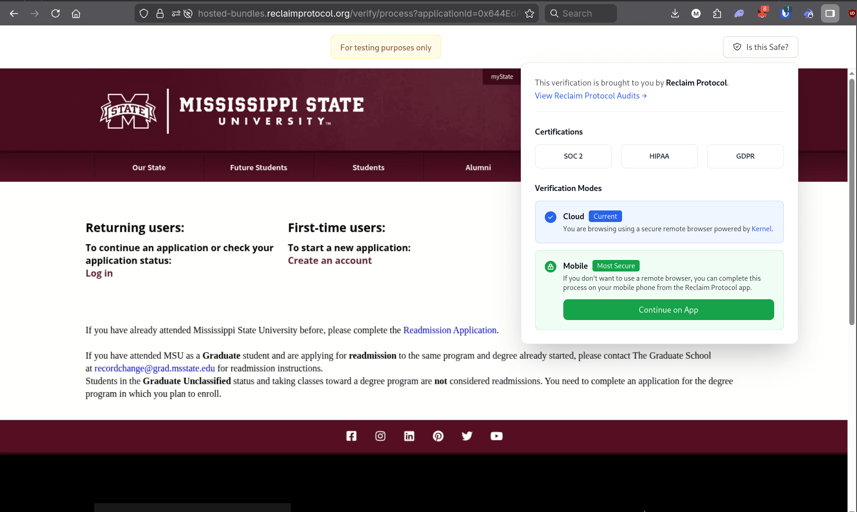Click the Create an account link
This screenshot has height=512, width=857.
point(330,260)
